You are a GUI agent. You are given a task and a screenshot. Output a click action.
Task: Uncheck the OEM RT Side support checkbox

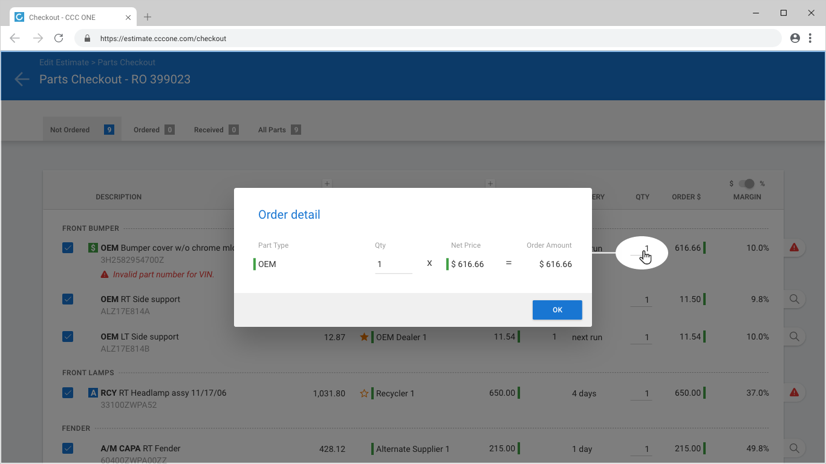point(68,299)
